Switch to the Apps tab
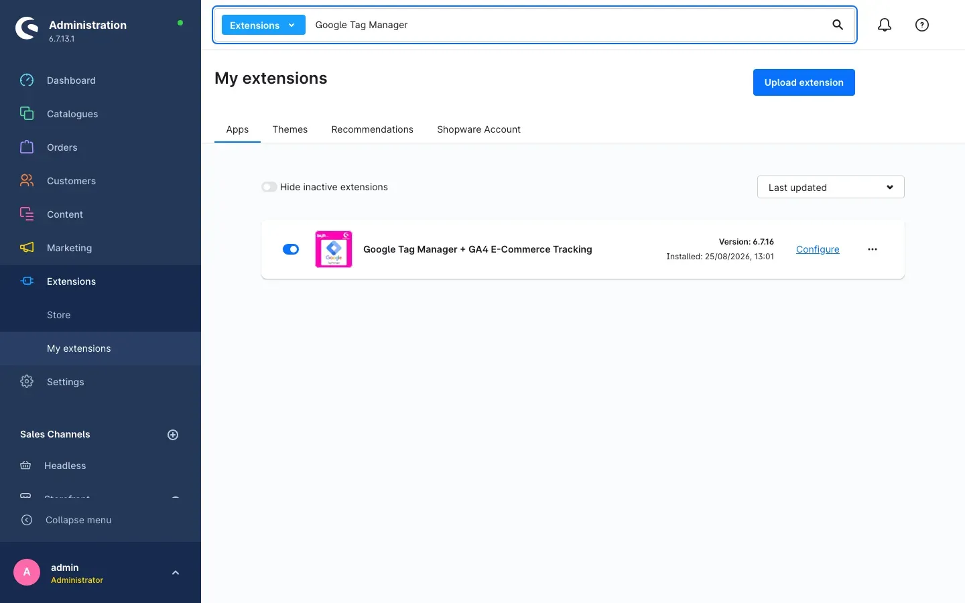965x603 pixels. [237, 129]
